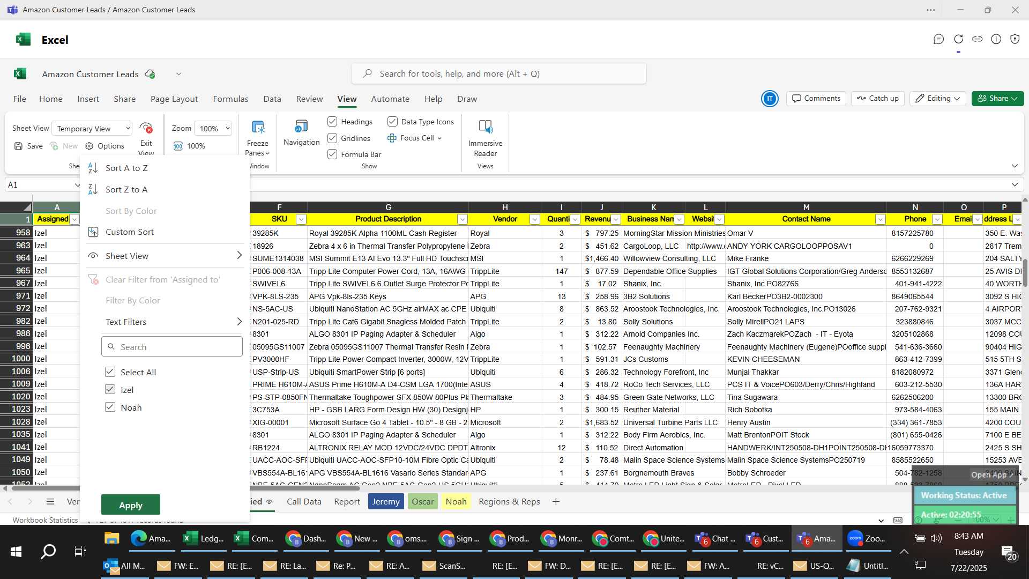Open the Regions & Reps sheet tab

pos(509,502)
